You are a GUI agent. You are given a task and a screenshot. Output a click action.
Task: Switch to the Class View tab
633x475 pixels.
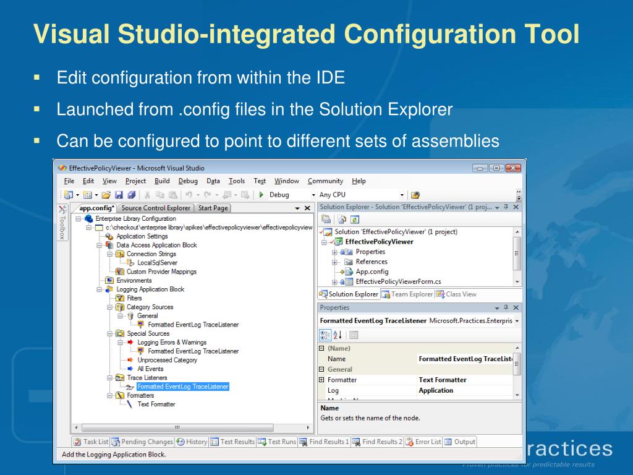(x=457, y=294)
